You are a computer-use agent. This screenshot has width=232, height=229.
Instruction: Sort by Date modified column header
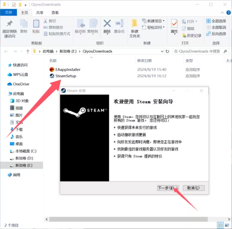pos(144,60)
